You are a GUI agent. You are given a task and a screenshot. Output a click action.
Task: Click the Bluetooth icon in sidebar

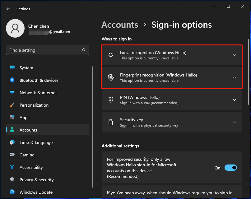click(x=12, y=80)
